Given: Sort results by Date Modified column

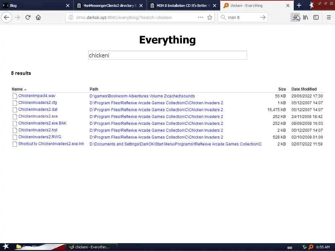Looking at the screenshot, I should pyautogui.click(x=304, y=89).
